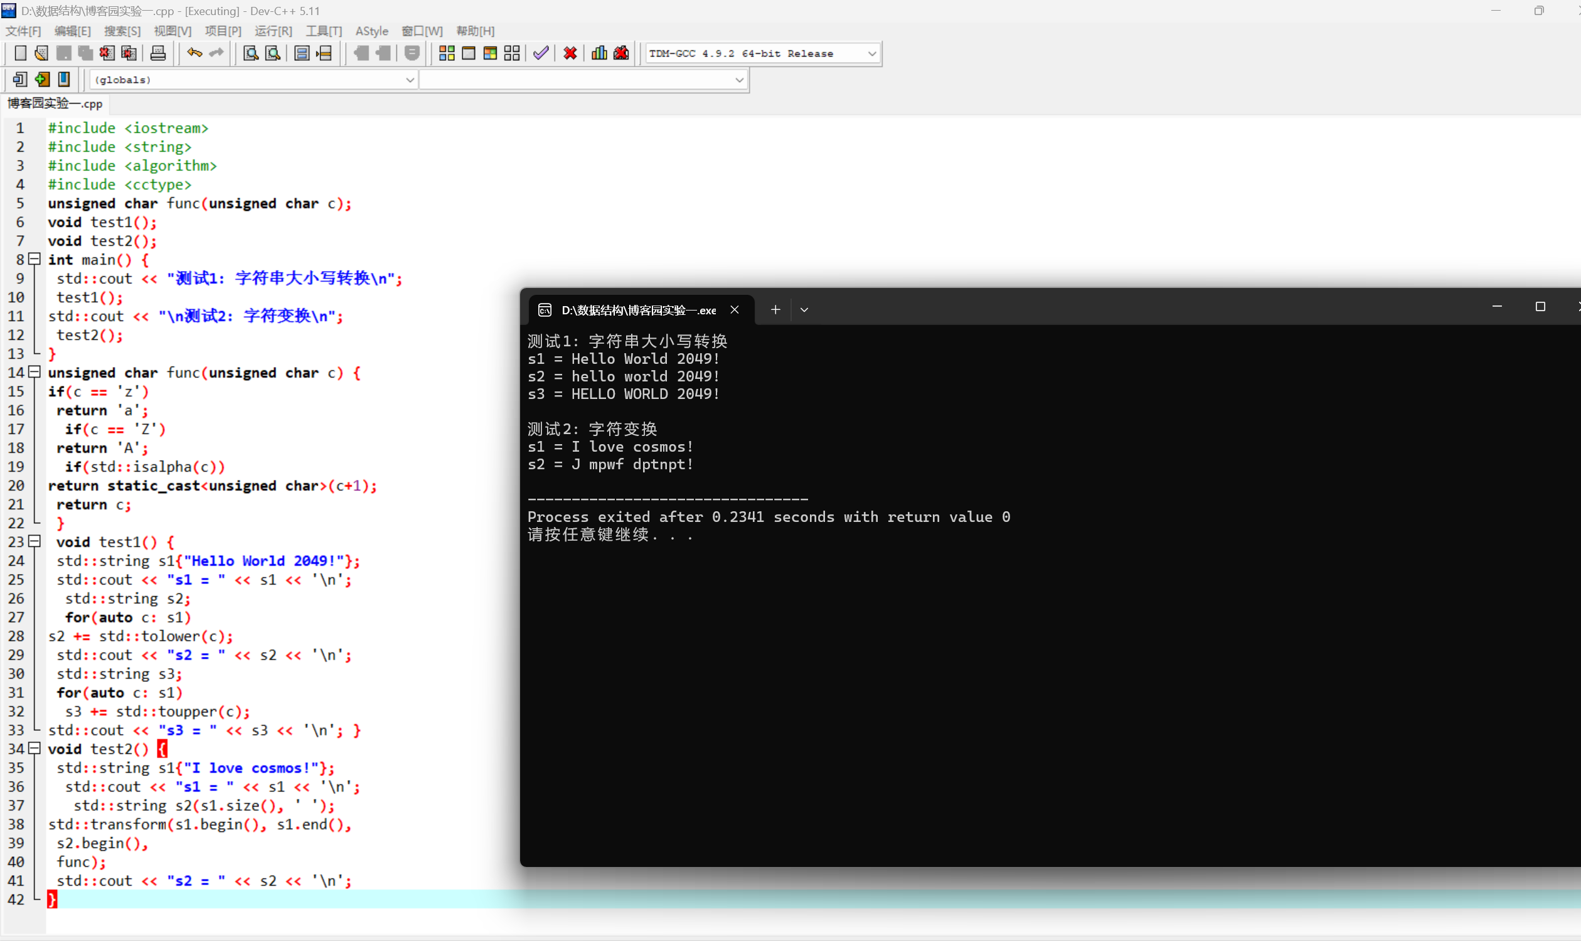
Task: Click the Undo arrow icon
Action: [194, 53]
